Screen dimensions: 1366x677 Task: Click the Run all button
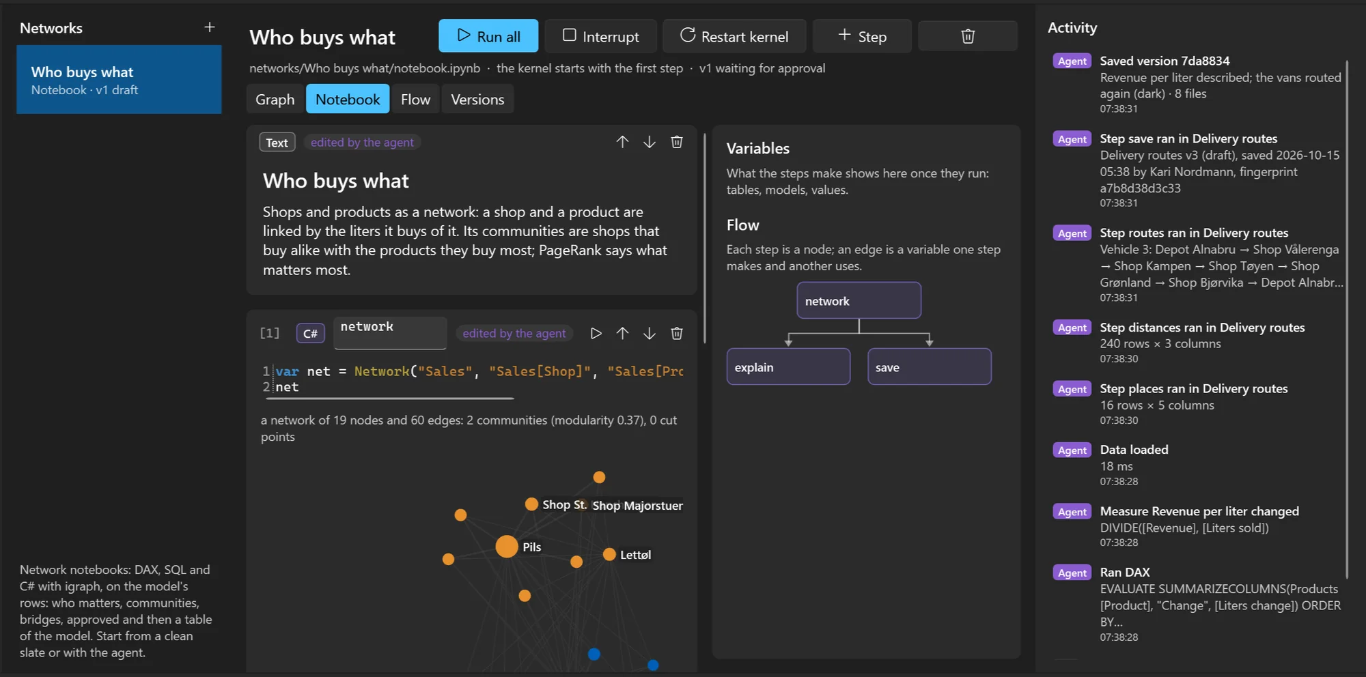tap(488, 36)
